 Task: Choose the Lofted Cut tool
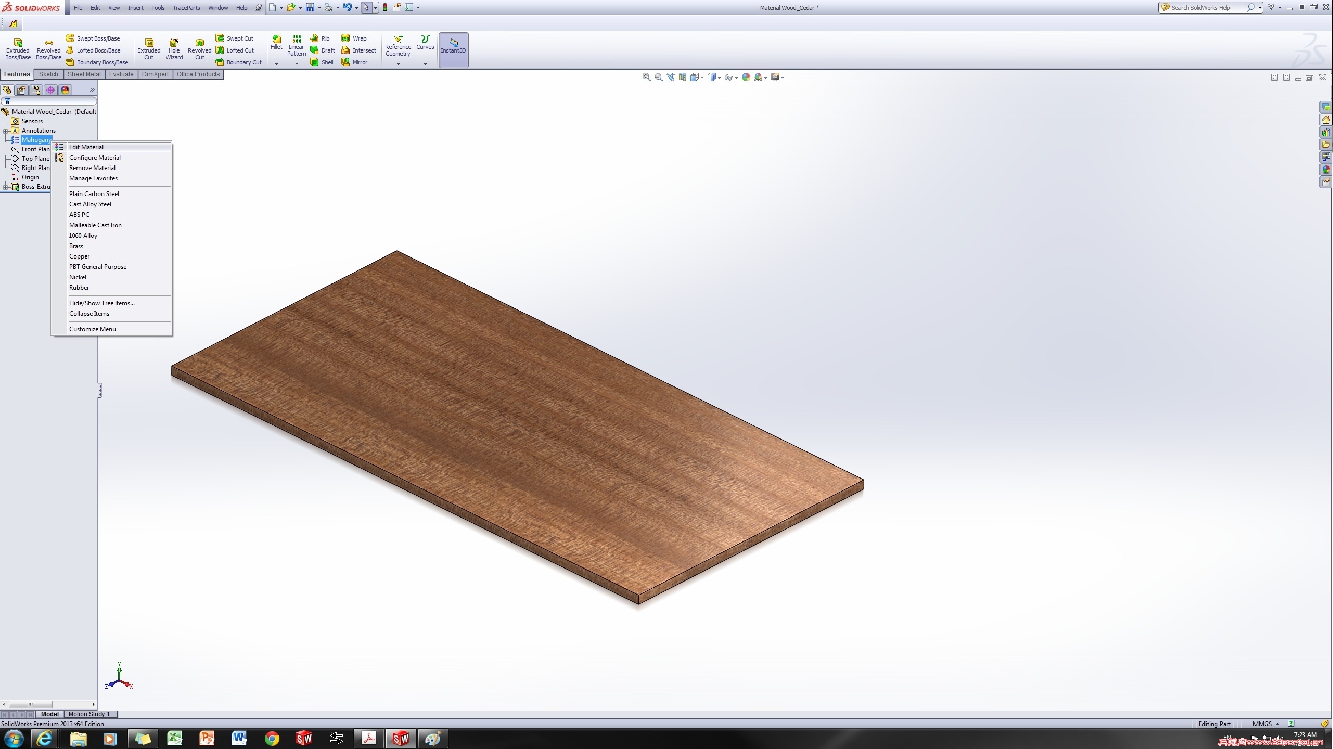coord(235,50)
